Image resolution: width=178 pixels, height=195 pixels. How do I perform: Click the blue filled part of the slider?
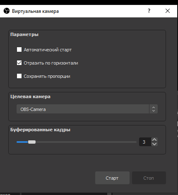click(22, 142)
